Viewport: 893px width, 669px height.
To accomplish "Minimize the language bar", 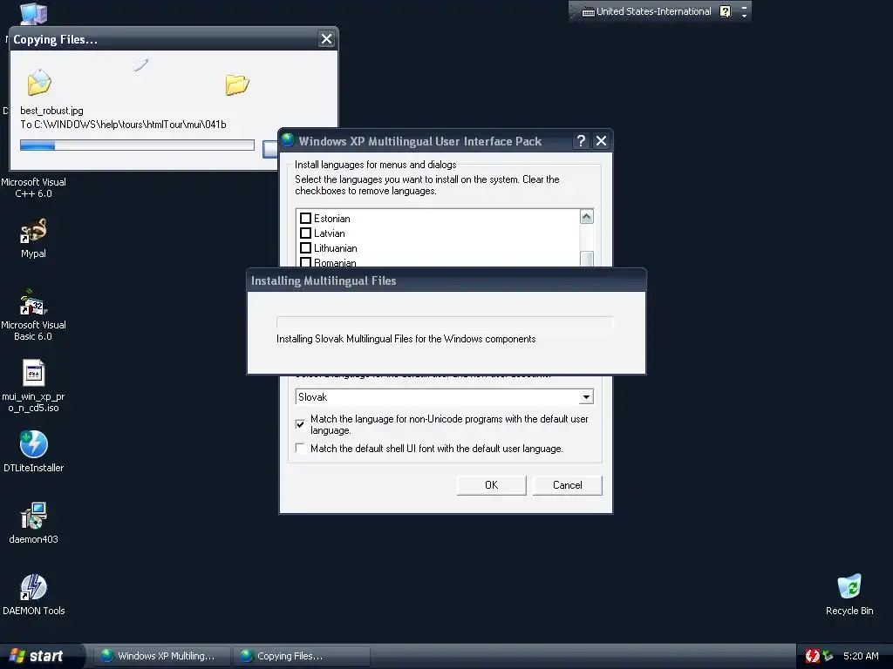I will [745, 7].
